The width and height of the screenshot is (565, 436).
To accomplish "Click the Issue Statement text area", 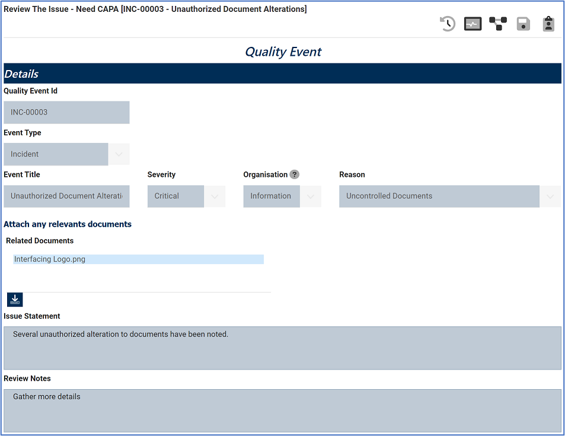I will tap(282, 348).
